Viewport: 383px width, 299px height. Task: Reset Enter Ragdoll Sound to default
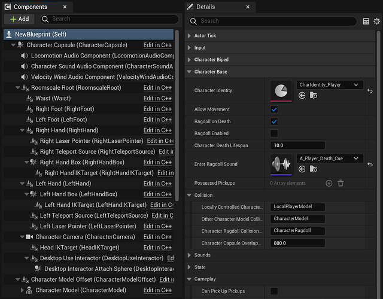click(x=370, y=164)
